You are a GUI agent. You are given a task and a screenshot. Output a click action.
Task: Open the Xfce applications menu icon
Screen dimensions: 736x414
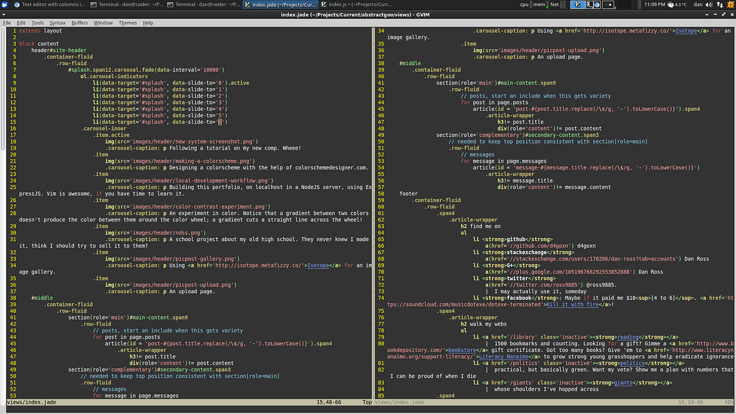click(x=6, y=5)
